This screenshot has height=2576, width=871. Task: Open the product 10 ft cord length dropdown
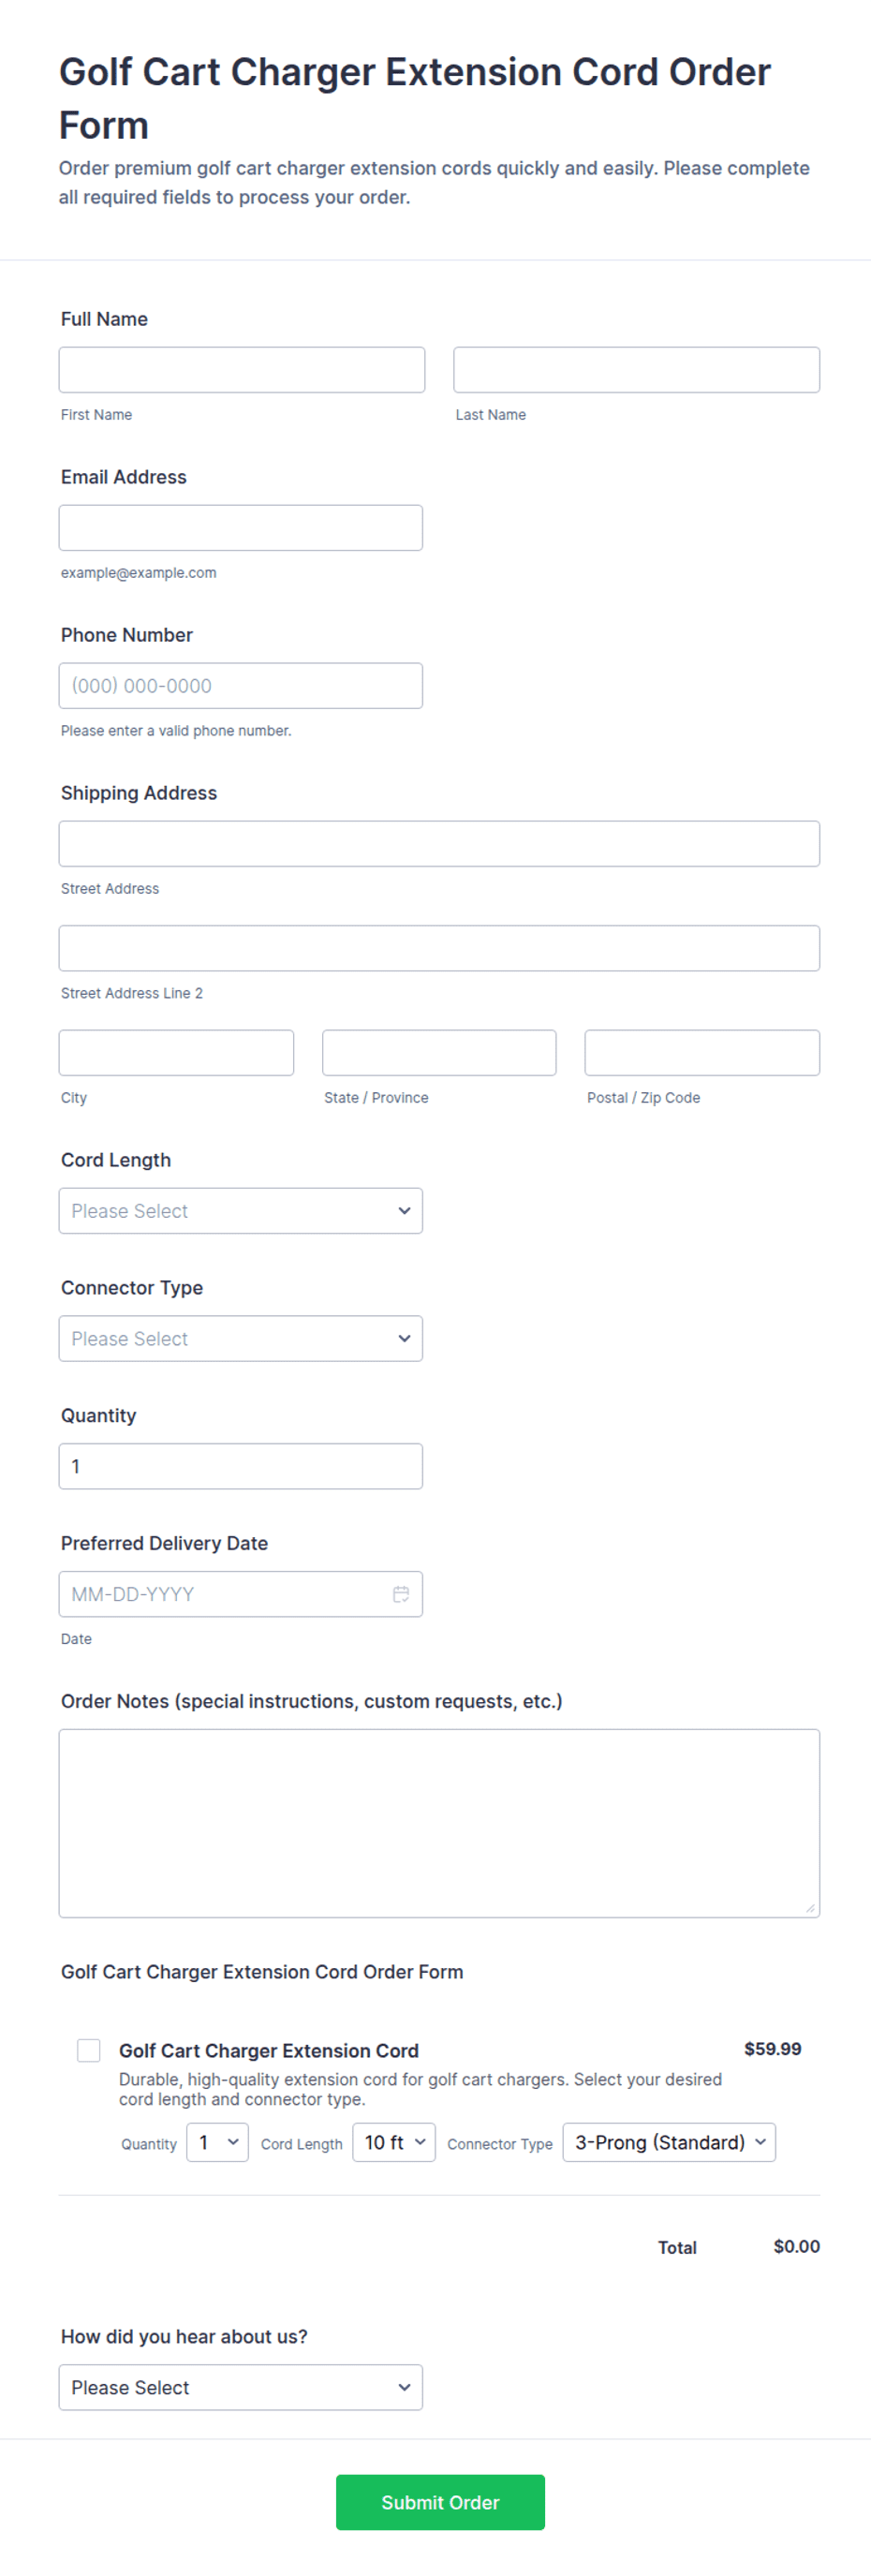coord(394,2143)
